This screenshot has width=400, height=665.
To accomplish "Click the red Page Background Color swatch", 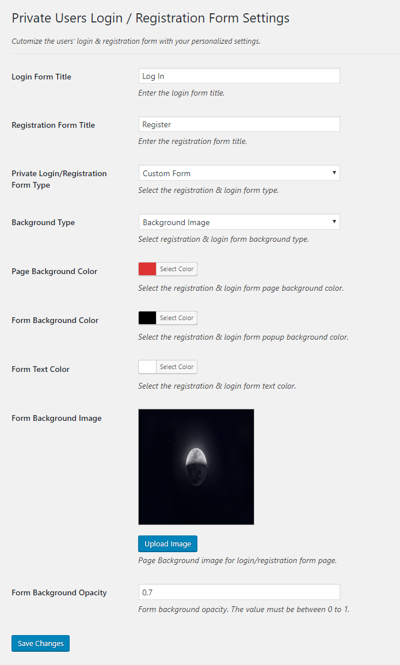I will (147, 269).
